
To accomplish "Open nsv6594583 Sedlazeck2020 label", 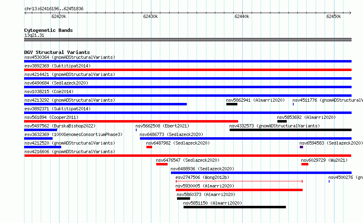I will (x=331, y=143).
